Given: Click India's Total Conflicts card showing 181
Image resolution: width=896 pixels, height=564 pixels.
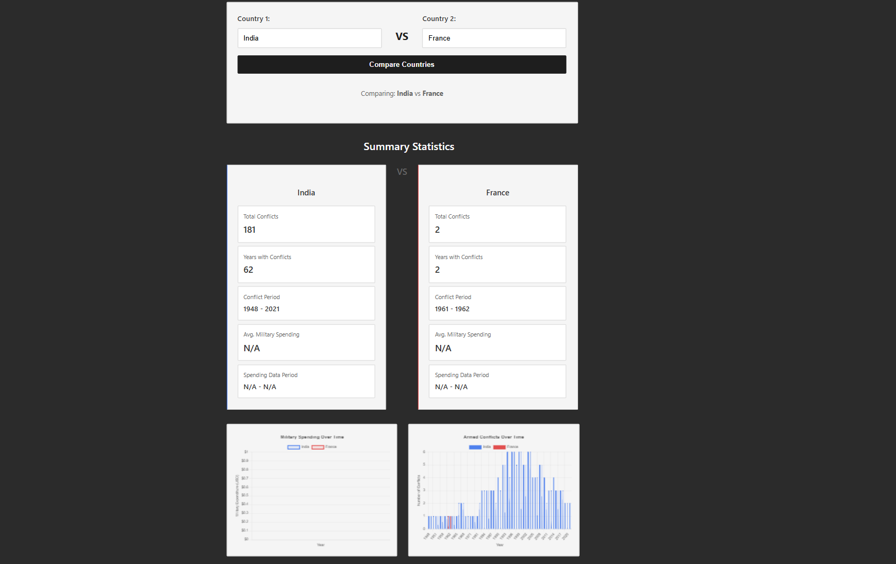Looking at the screenshot, I should [306, 224].
